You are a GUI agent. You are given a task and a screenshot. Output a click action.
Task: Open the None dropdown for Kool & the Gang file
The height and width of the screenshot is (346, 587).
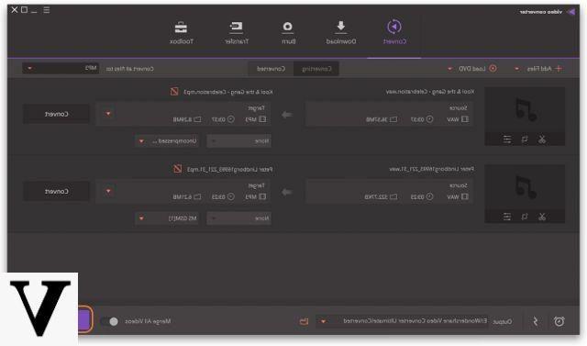(x=238, y=141)
